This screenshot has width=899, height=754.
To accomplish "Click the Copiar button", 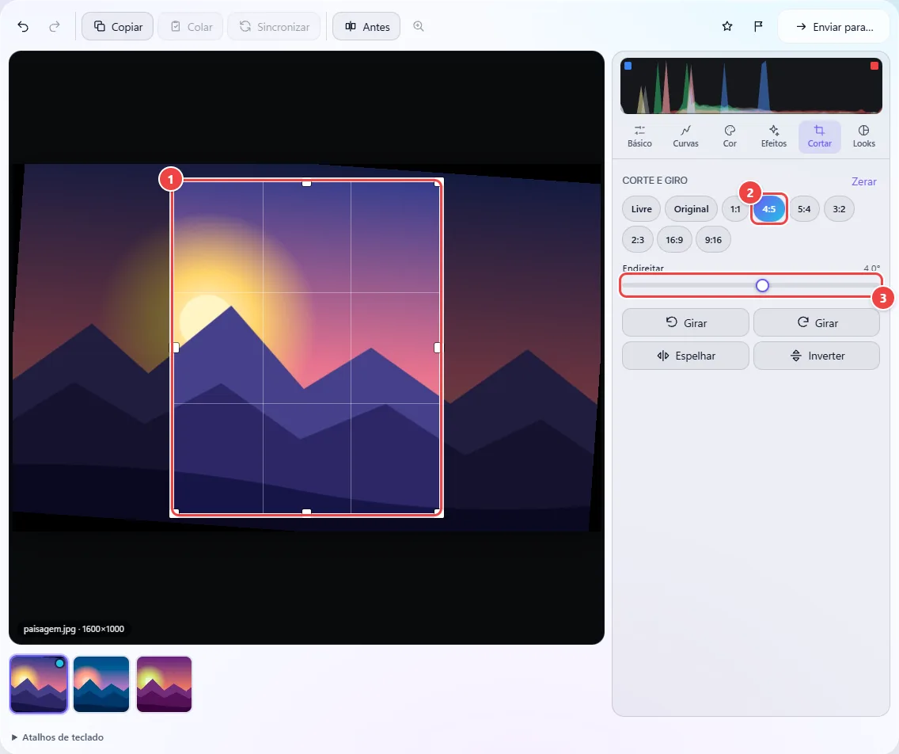I will pyautogui.click(x=118, y=26).
